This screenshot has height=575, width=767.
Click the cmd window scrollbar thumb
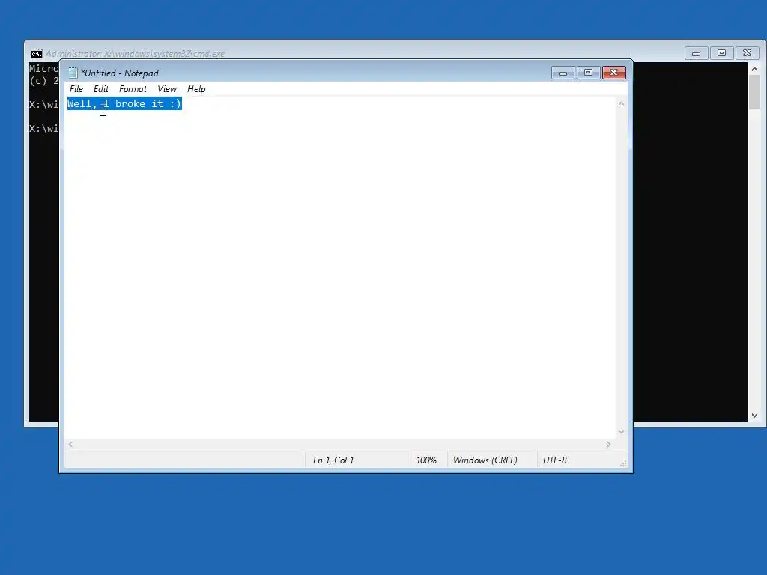pyautogui.click(x=755, y=92)
